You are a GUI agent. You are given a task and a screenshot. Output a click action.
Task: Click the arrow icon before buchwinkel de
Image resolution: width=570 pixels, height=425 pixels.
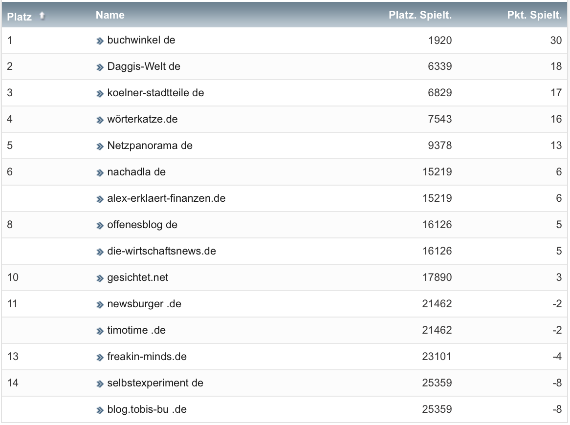click(100, 41)
